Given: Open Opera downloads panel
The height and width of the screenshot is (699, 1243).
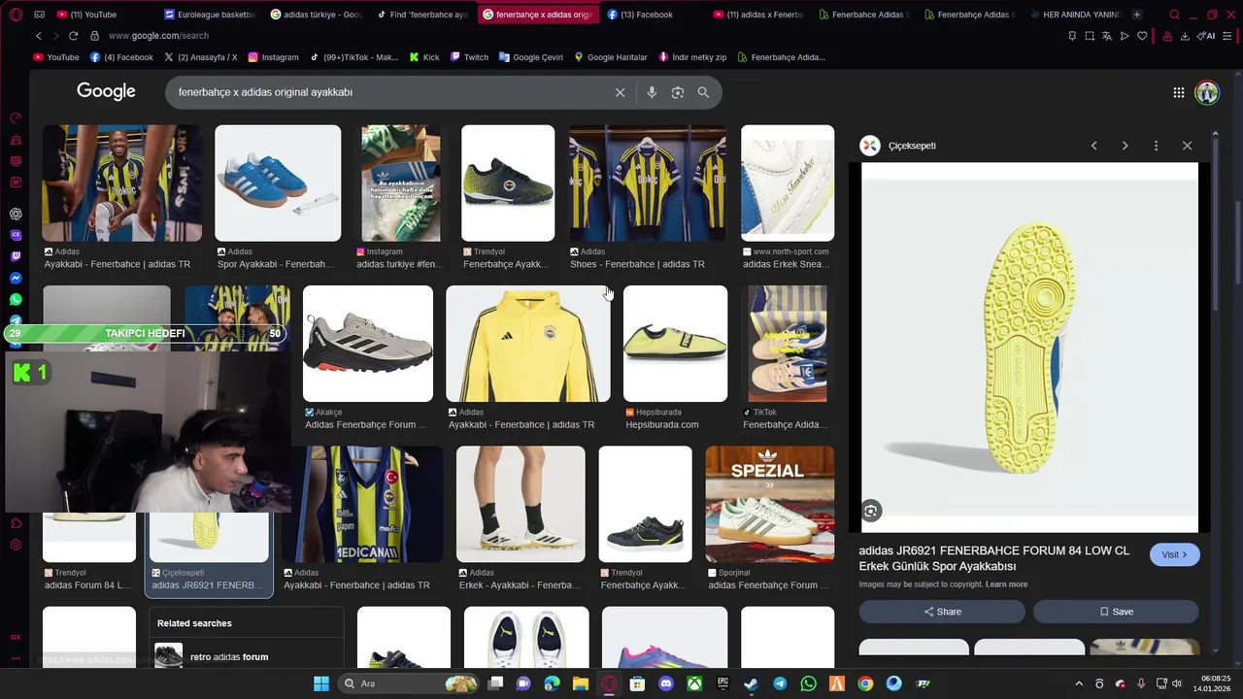Looking at the screenshot, I should click(1185, 36).
